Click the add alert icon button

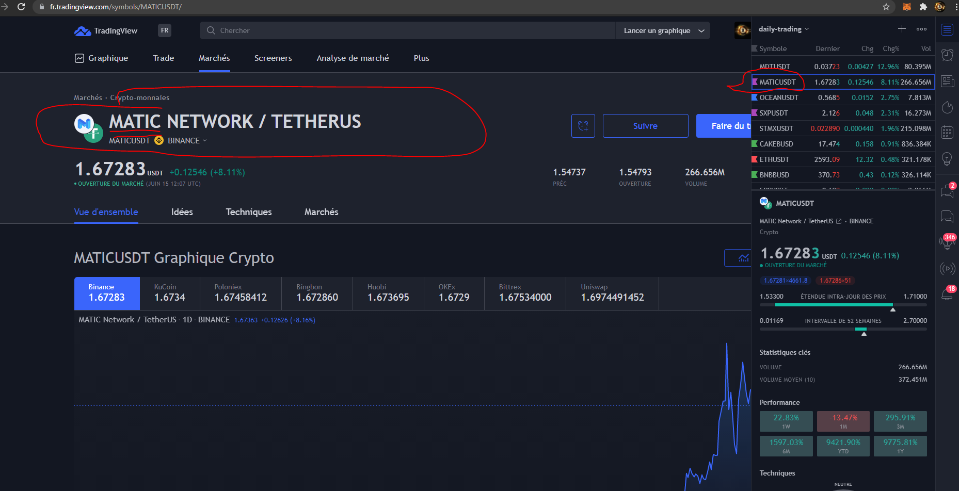(583, 126)
